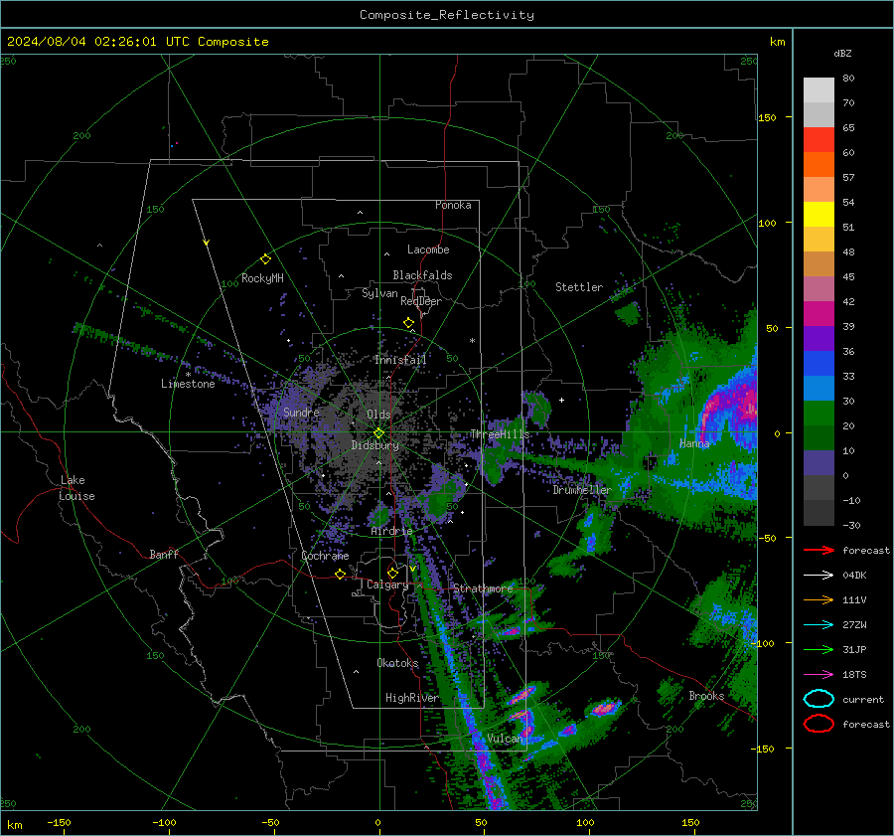Click the Cochrane label

[325, 556]
